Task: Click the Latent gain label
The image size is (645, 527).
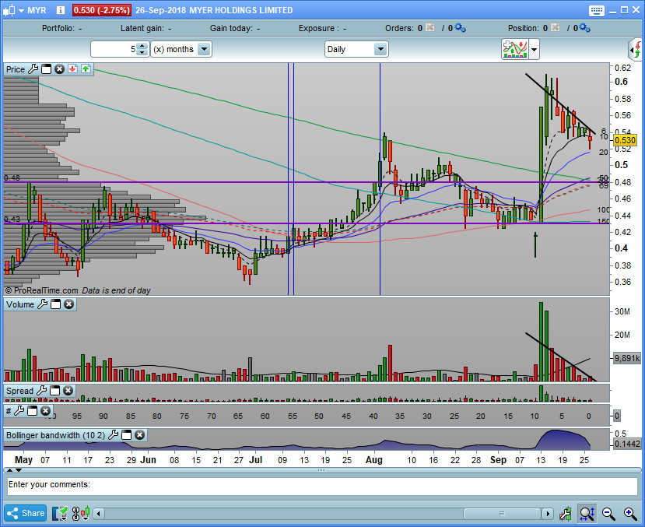Action: [142, 28]
